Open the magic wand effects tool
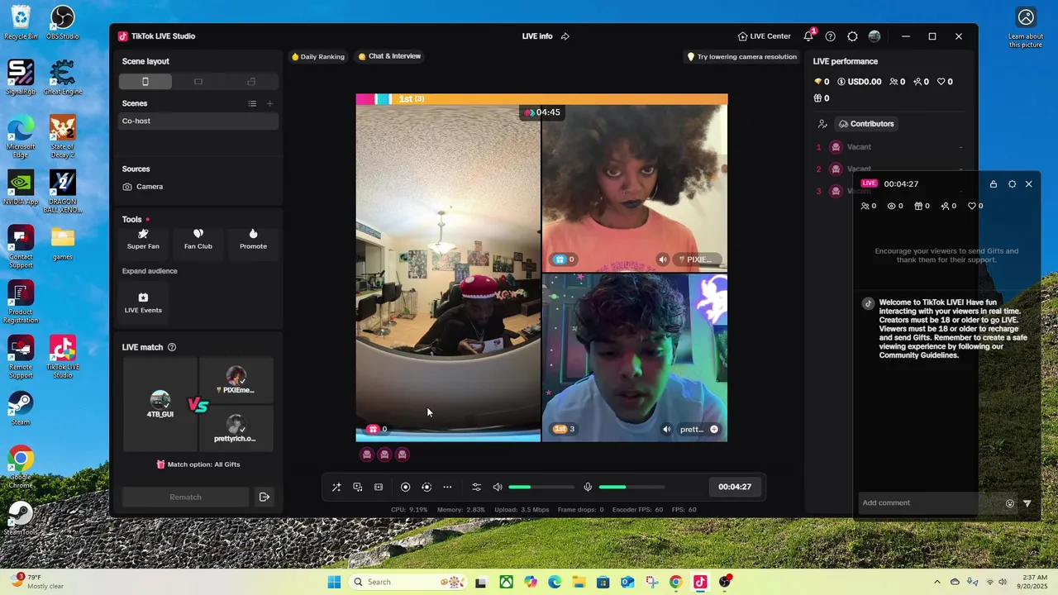Image resolution: width=1058 pixels, height=595 pixels. [336, 488]
